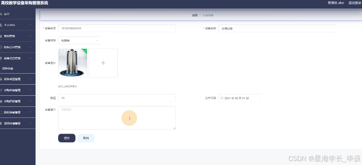The width and height of the screenshot is (362, 165).
Task: Click the 高校教学设备采购管理系统 title
Action: click(x=24, y=3)
